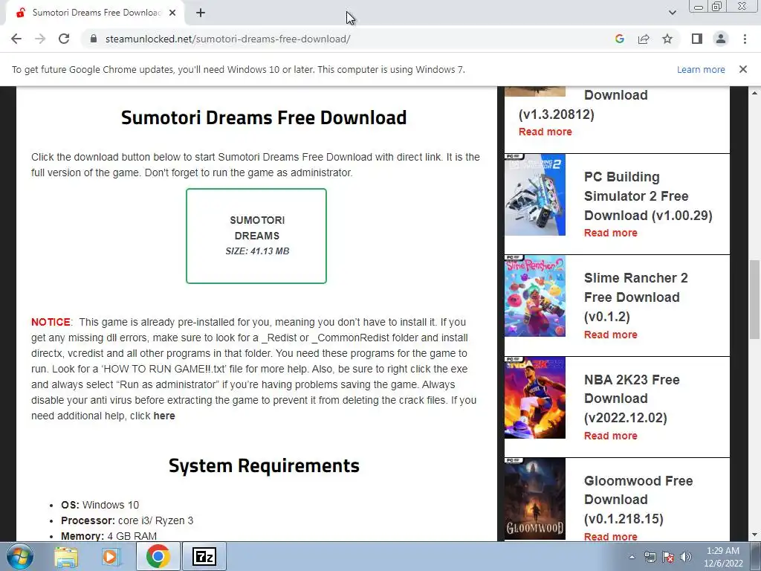Share this page icon
The width and height of the screenshot is (761, 571).
tap(644, 39)
